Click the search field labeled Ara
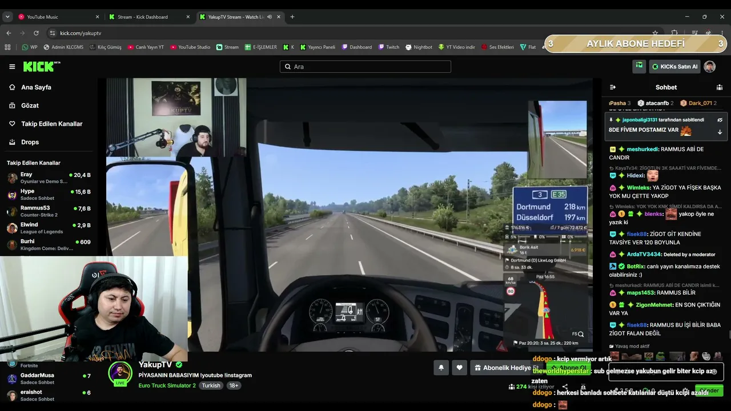The image size is (731, 411). click(x=365, y=67)
